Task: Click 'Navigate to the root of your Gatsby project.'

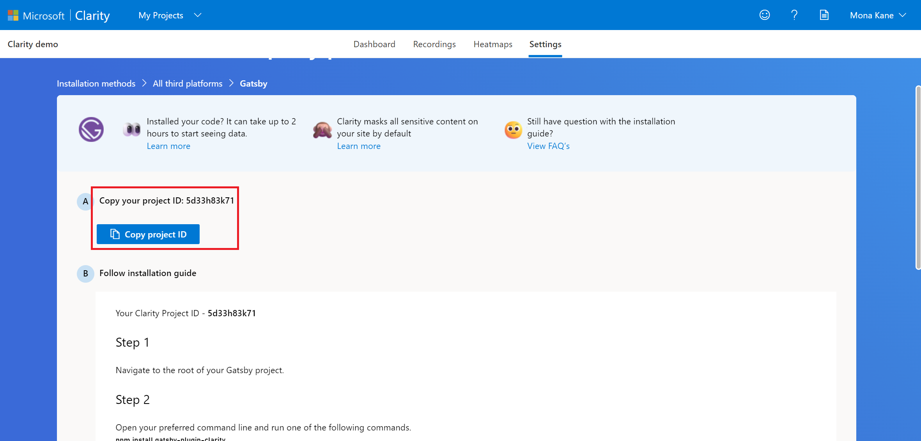Action: 200,370
